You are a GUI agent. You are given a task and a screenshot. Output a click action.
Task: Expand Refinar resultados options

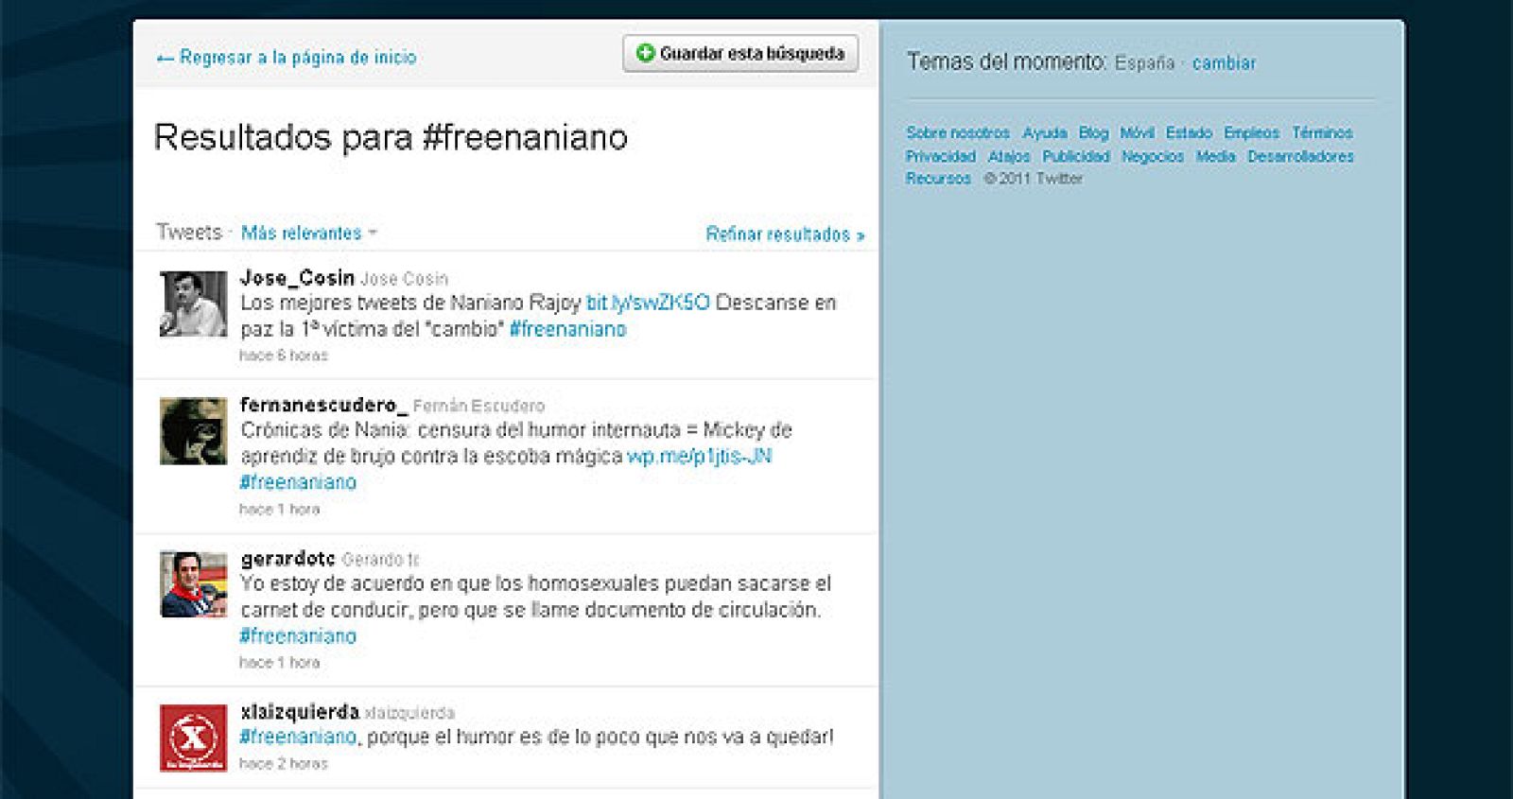pos(785,234)
